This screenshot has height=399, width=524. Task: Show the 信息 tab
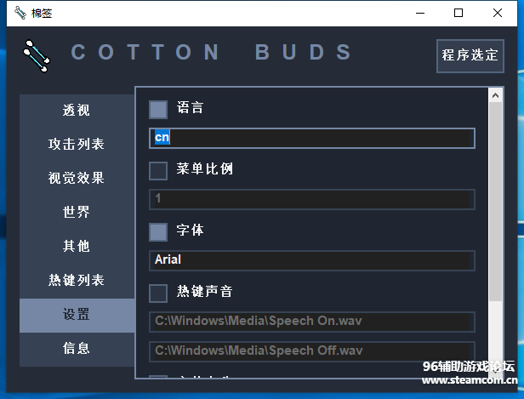point(77,349)
